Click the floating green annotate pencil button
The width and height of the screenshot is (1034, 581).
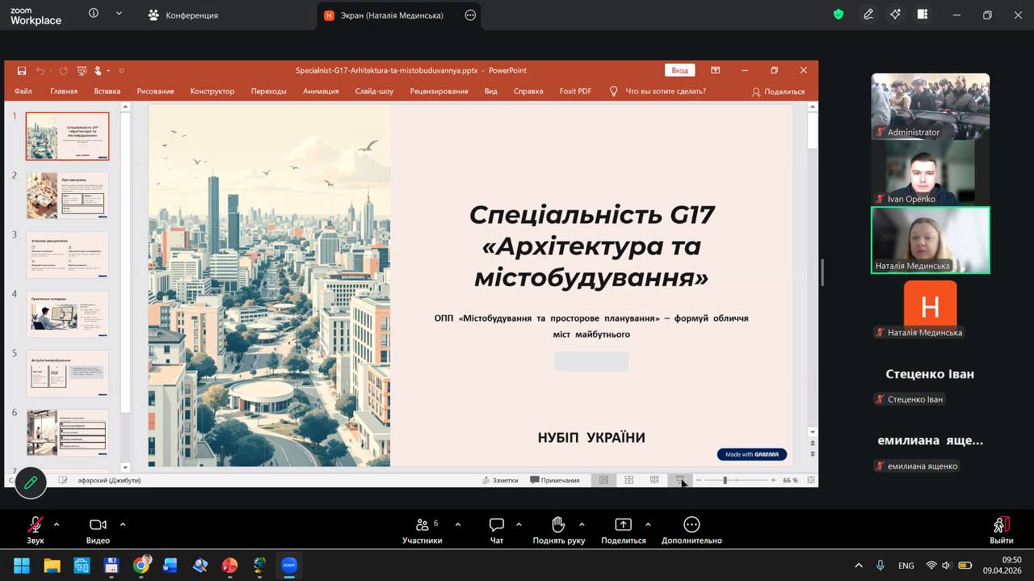[x=31, y=482]
